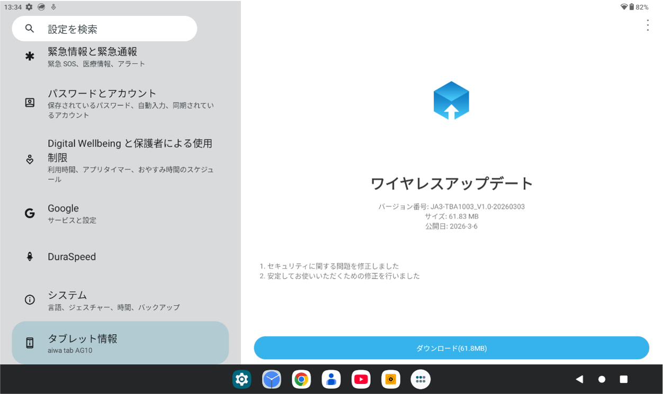Open the Clock app from the dock
Image resolution: width=663 pixels, height=394 pixels.
point(272,379)
